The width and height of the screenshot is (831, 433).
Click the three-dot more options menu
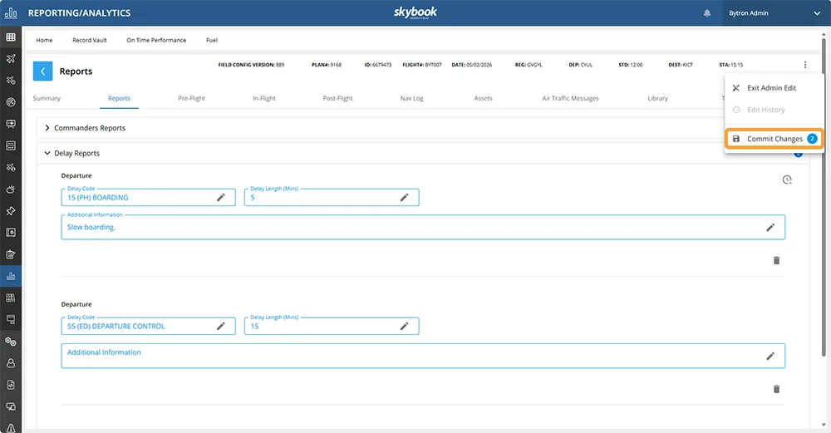pyautogui.click(x=804, y=65)
